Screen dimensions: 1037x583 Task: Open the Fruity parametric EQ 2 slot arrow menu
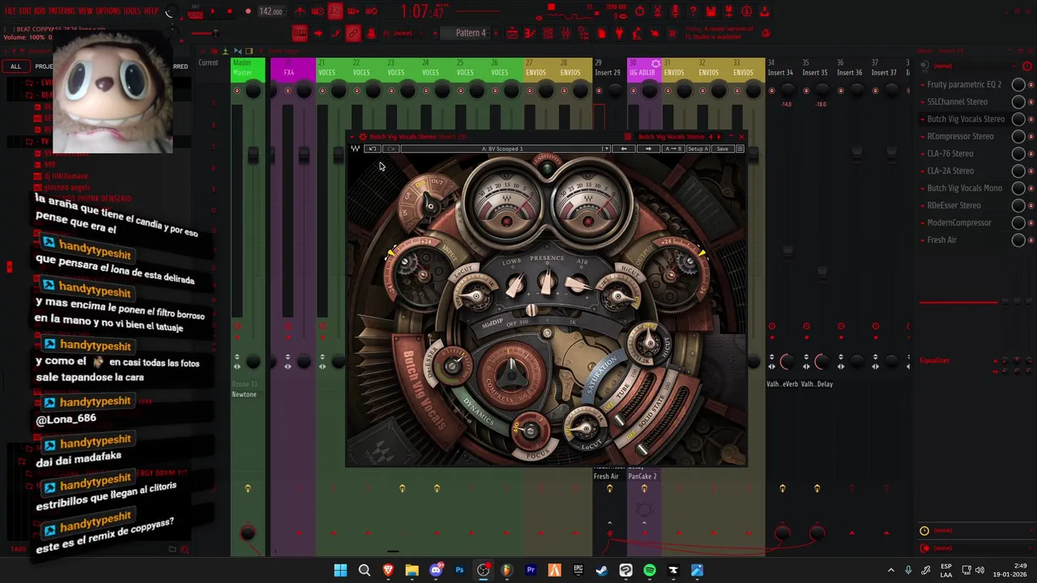pos(923,84)
